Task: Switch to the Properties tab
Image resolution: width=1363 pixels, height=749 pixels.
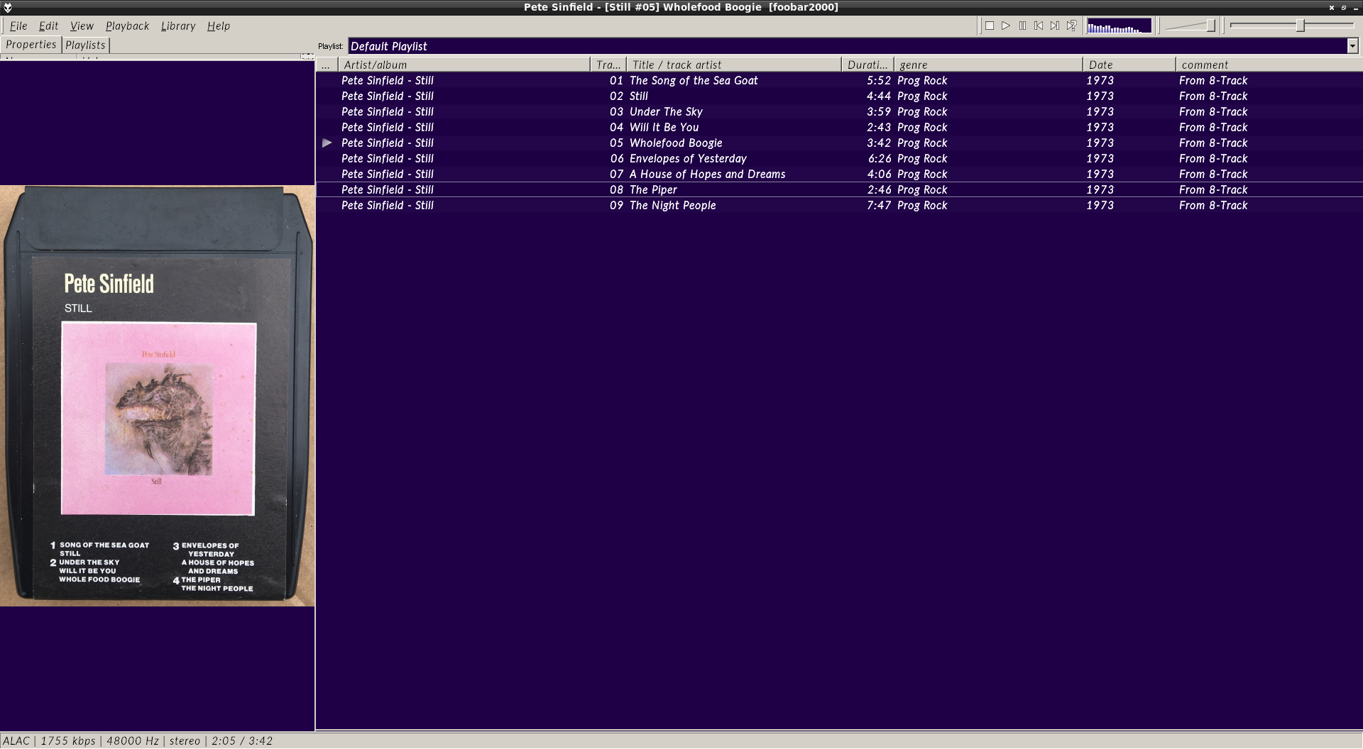Action: pyautogui.click(x=31, y=44)
